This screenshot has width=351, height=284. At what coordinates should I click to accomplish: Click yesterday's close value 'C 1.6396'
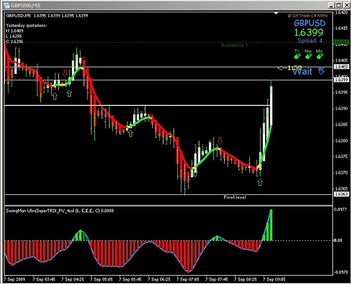[15, 41]
